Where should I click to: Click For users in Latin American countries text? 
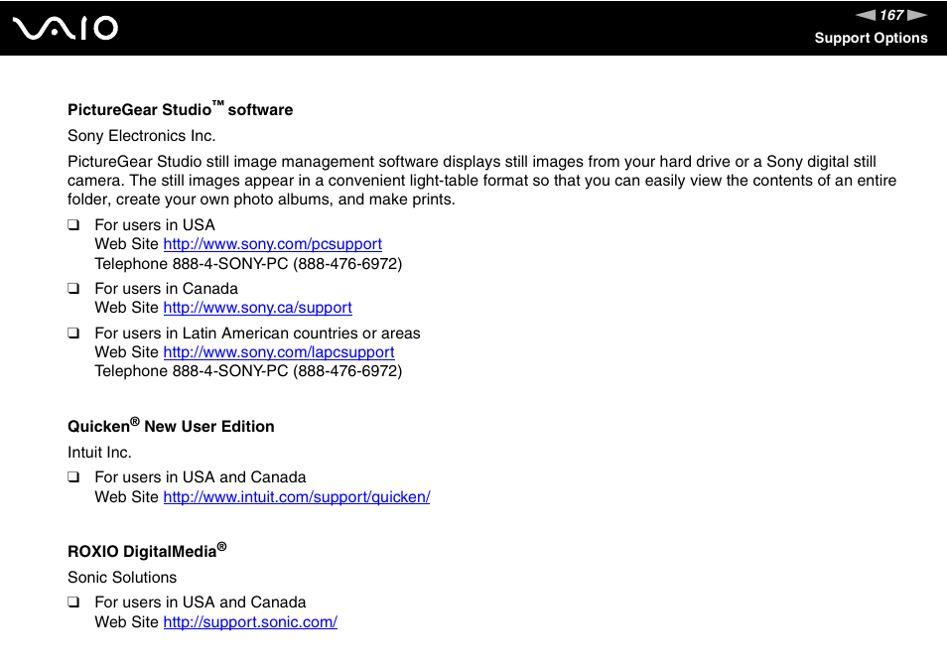point(257,334)
